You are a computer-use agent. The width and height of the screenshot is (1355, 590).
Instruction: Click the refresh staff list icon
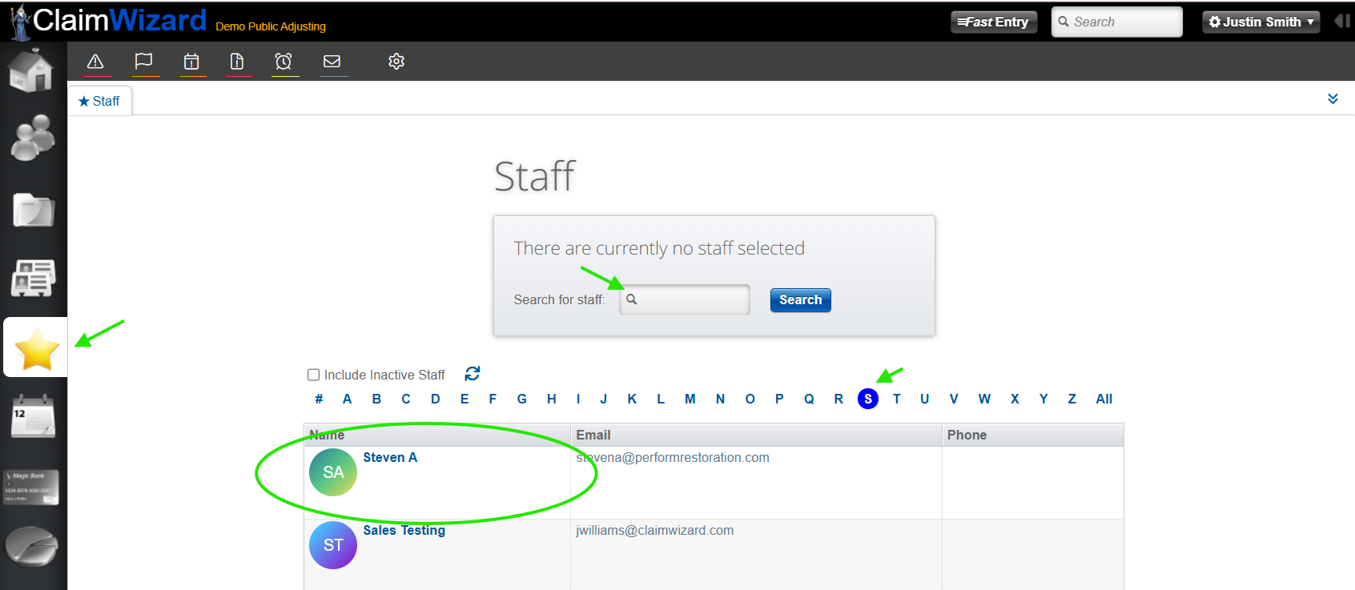pyautogui.click(x=472, y=374)
